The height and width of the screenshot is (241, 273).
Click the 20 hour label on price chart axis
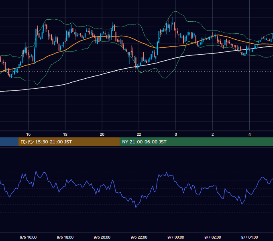[x=102, y=135]
